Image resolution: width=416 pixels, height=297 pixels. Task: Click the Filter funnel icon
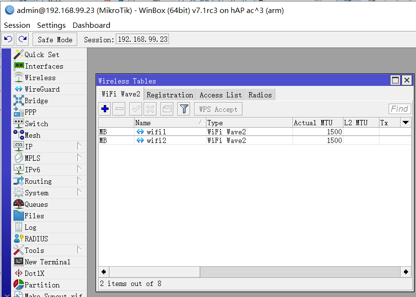[184, 109]
